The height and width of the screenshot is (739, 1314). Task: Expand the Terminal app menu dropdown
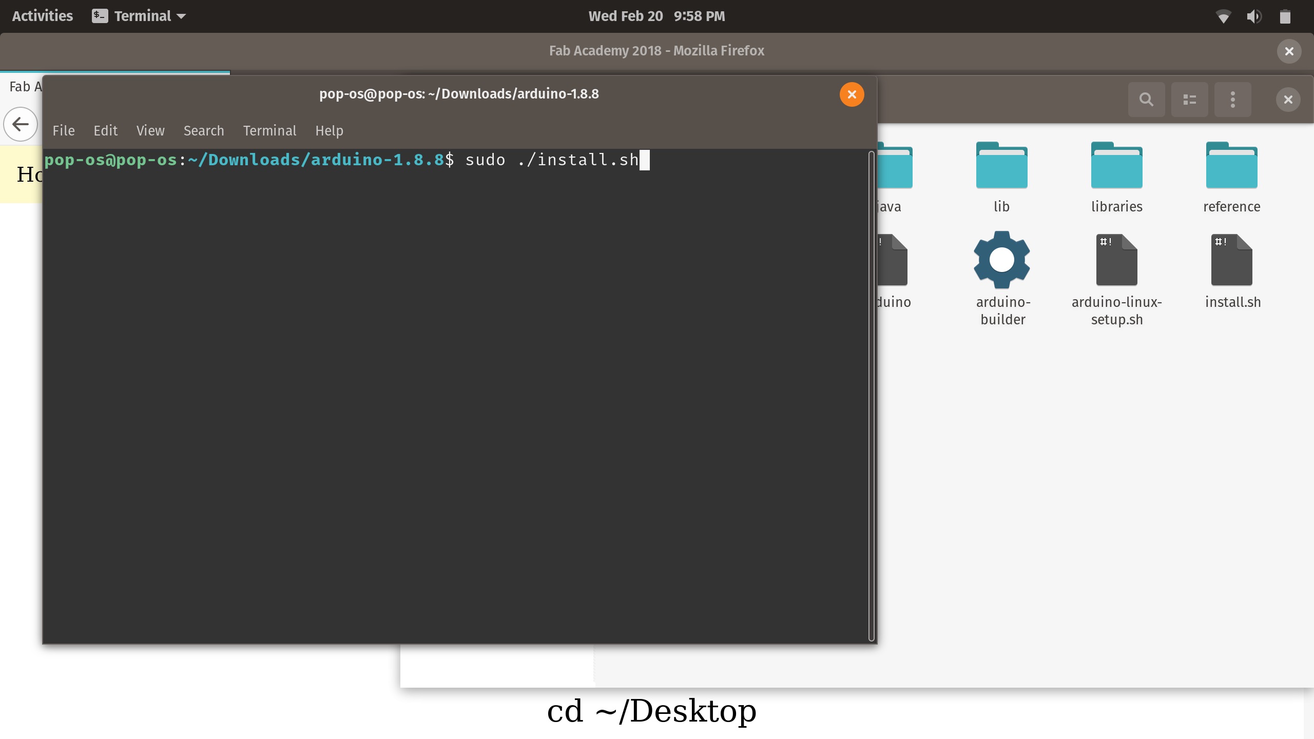140,16
